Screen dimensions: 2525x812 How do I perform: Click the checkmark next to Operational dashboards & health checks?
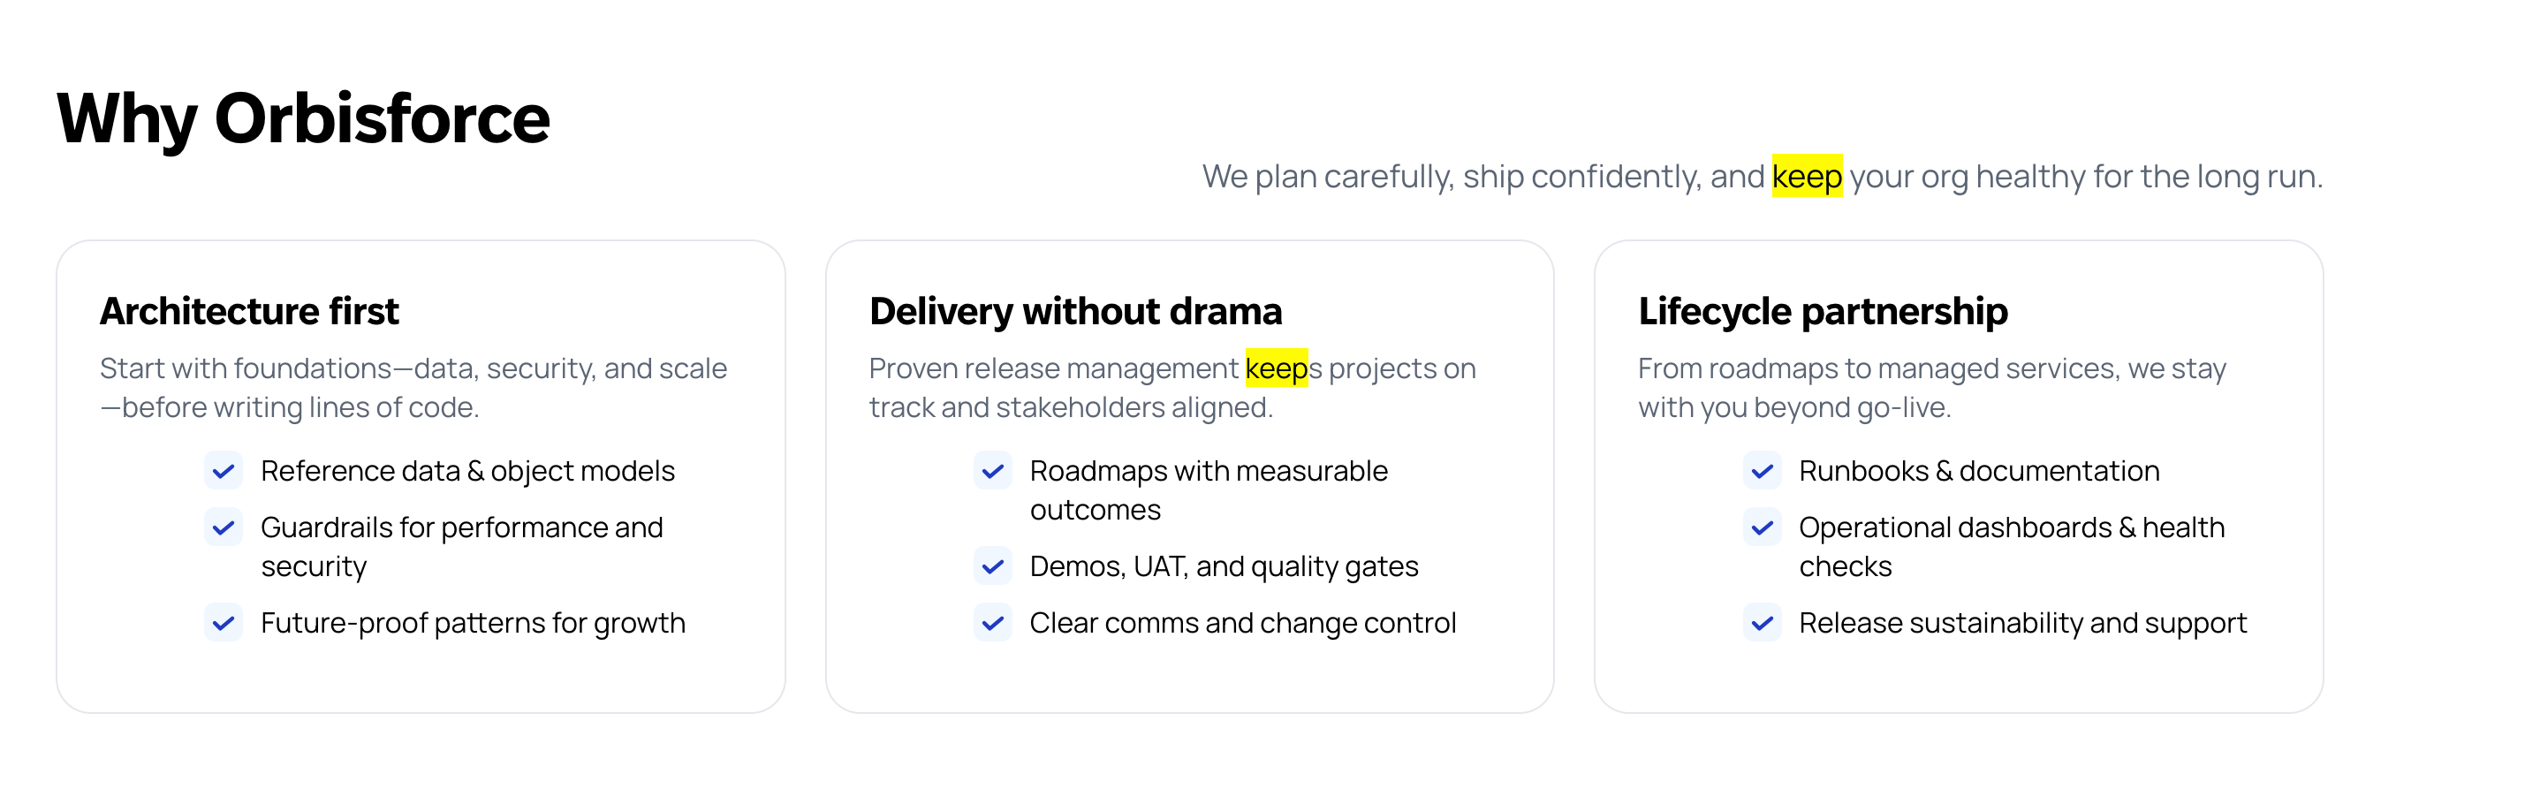pyautogui.click(x=1762, y=528)
